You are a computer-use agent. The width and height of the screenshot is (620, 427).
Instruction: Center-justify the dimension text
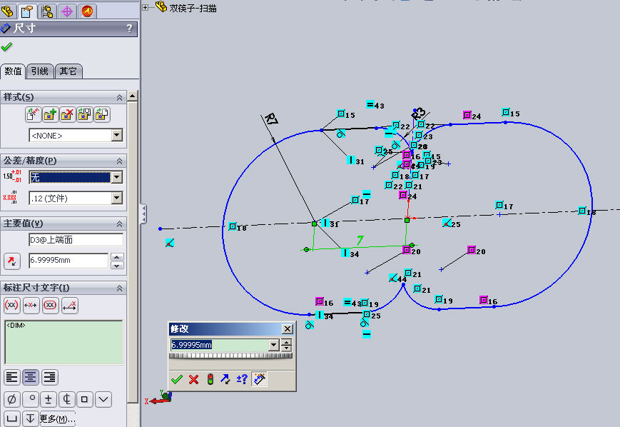[31, 377]
